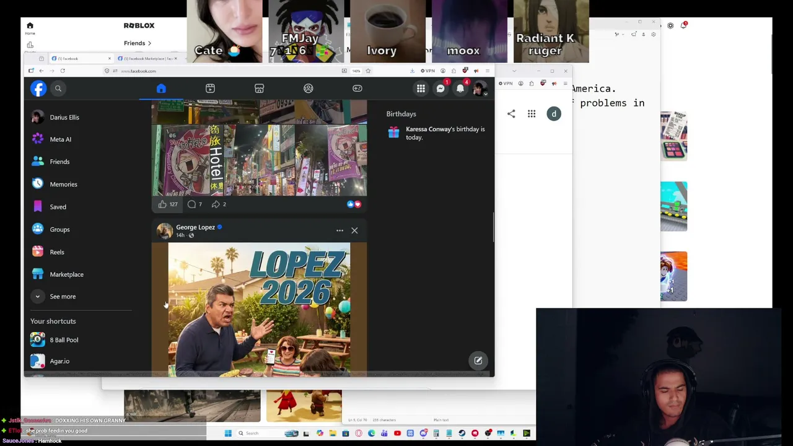Open YouTube from the taskbar
The width and height of the screenshot is (793, 446).
(x=397, y=433)
